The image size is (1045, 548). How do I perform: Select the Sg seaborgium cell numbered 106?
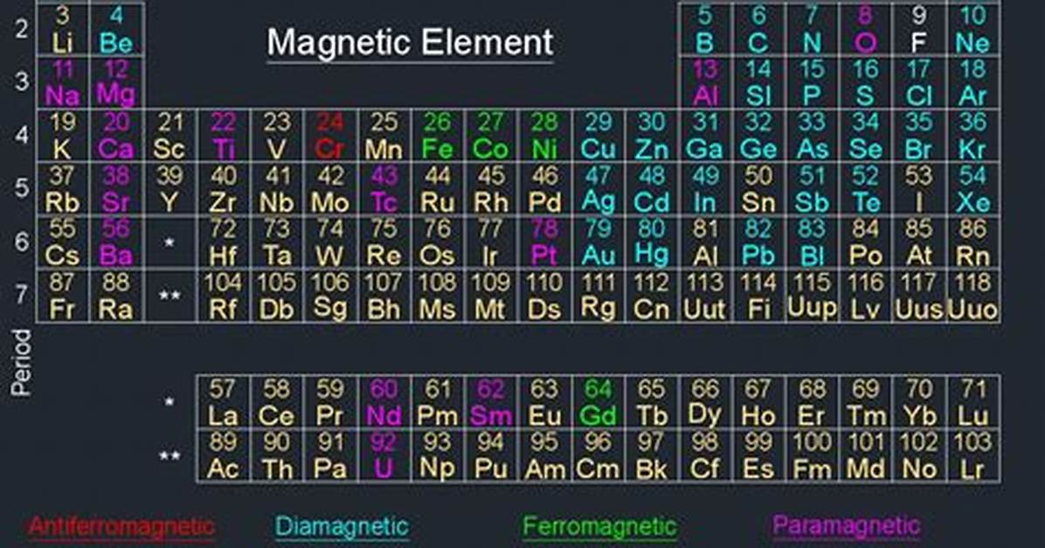(330, 296)
